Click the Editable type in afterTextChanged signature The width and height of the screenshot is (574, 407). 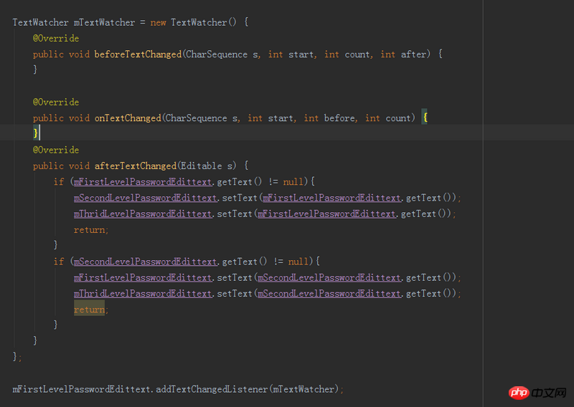[202, 166]
